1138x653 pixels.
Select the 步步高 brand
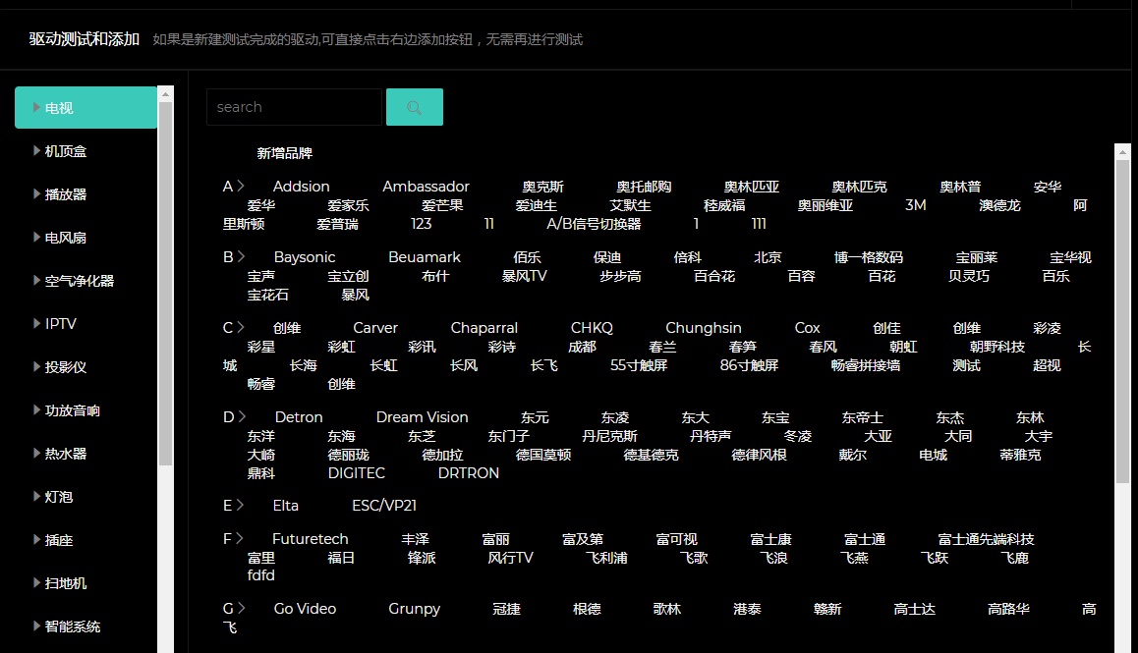click(620, 276)
